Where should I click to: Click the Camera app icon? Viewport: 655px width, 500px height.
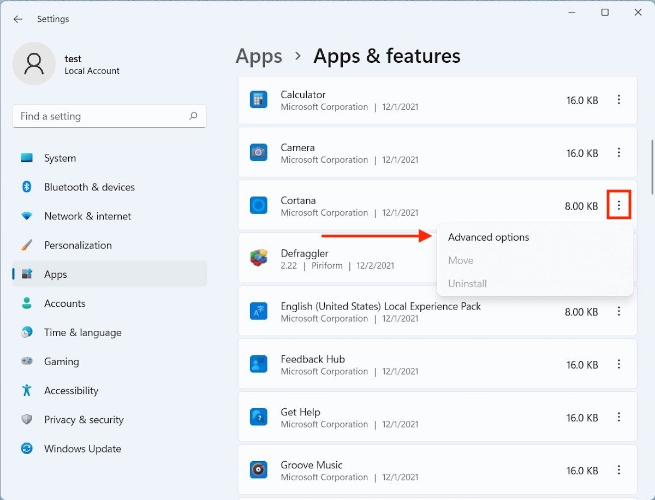[x=258, y=153]
